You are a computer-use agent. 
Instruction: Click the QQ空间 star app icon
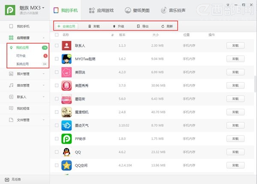(66, 165)
